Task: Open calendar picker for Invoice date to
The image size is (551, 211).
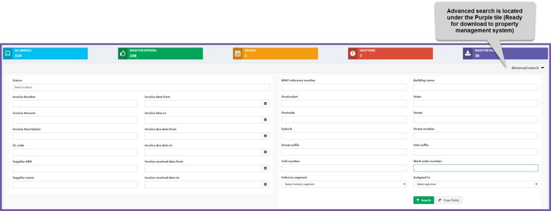Action: [x=266, y=120]
